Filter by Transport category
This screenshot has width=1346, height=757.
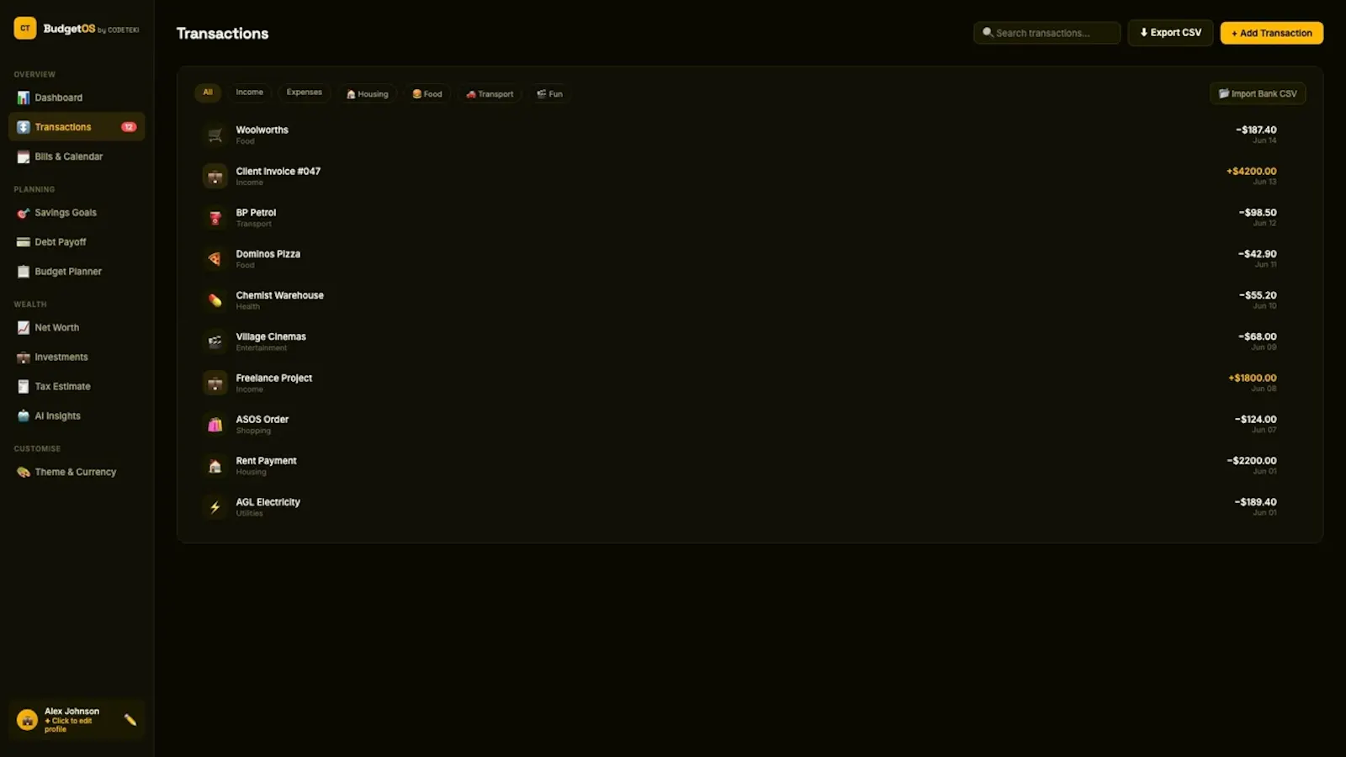point(490,93)
